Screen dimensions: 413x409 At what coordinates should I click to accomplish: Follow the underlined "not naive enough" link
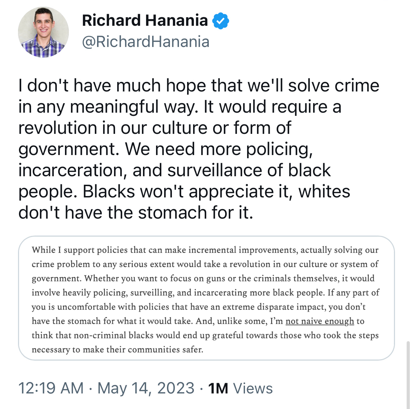tap(319, 321)
